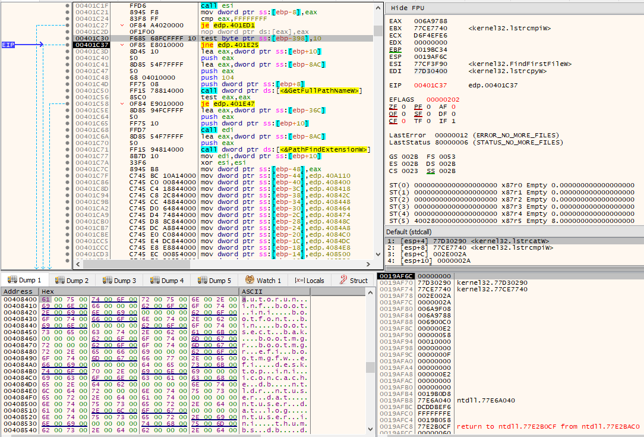Open Watch 1 tab with bug icon
This screenshot has height=437, width=644.
[263, 281]
